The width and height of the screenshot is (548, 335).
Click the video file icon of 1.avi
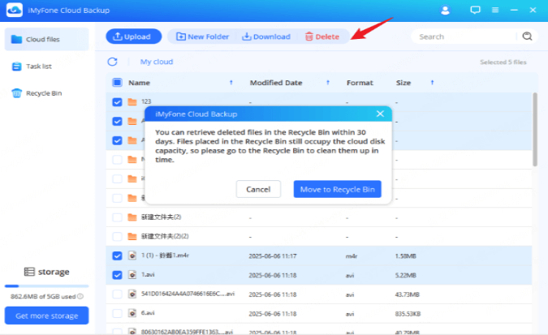tap(132, 275)
